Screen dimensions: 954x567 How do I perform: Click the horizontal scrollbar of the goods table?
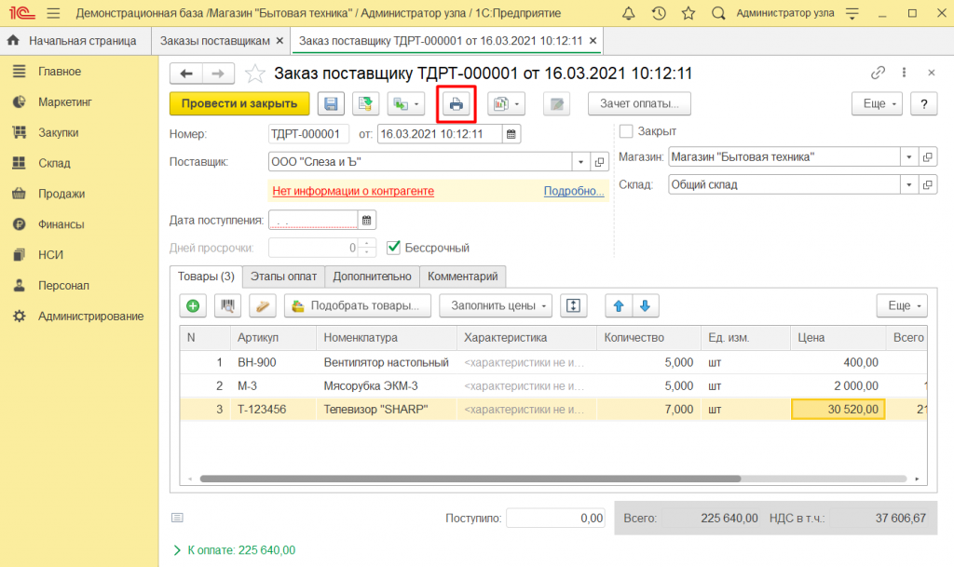[x=470, y=479]
